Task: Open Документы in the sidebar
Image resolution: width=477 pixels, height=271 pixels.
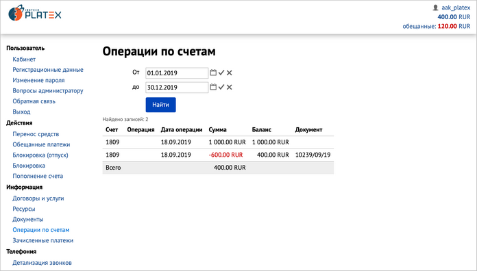Action: 27,219
